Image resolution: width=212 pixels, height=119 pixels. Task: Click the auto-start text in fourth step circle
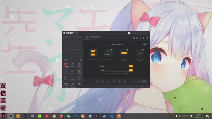pyautogui.click(x=140, y=53)
